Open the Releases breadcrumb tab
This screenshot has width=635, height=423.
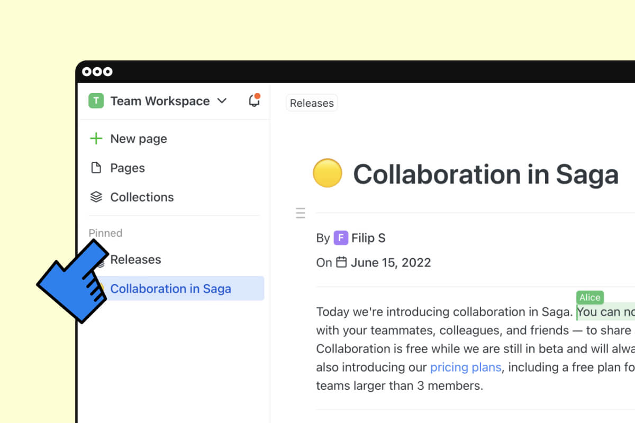point(311,103)
